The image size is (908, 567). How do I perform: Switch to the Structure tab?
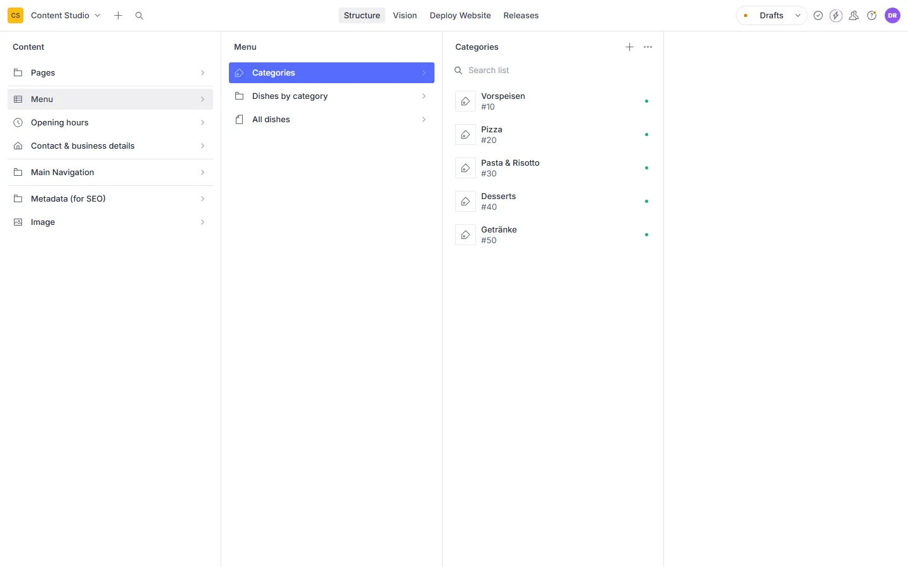pos(362,15)
